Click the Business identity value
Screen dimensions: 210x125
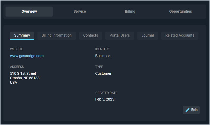pos(103,56)
